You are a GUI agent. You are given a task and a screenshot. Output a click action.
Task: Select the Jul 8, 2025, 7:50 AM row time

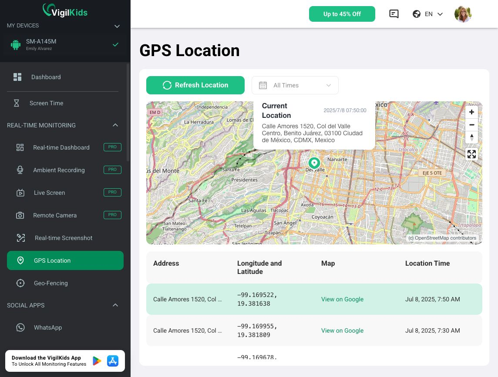[432, 299]
